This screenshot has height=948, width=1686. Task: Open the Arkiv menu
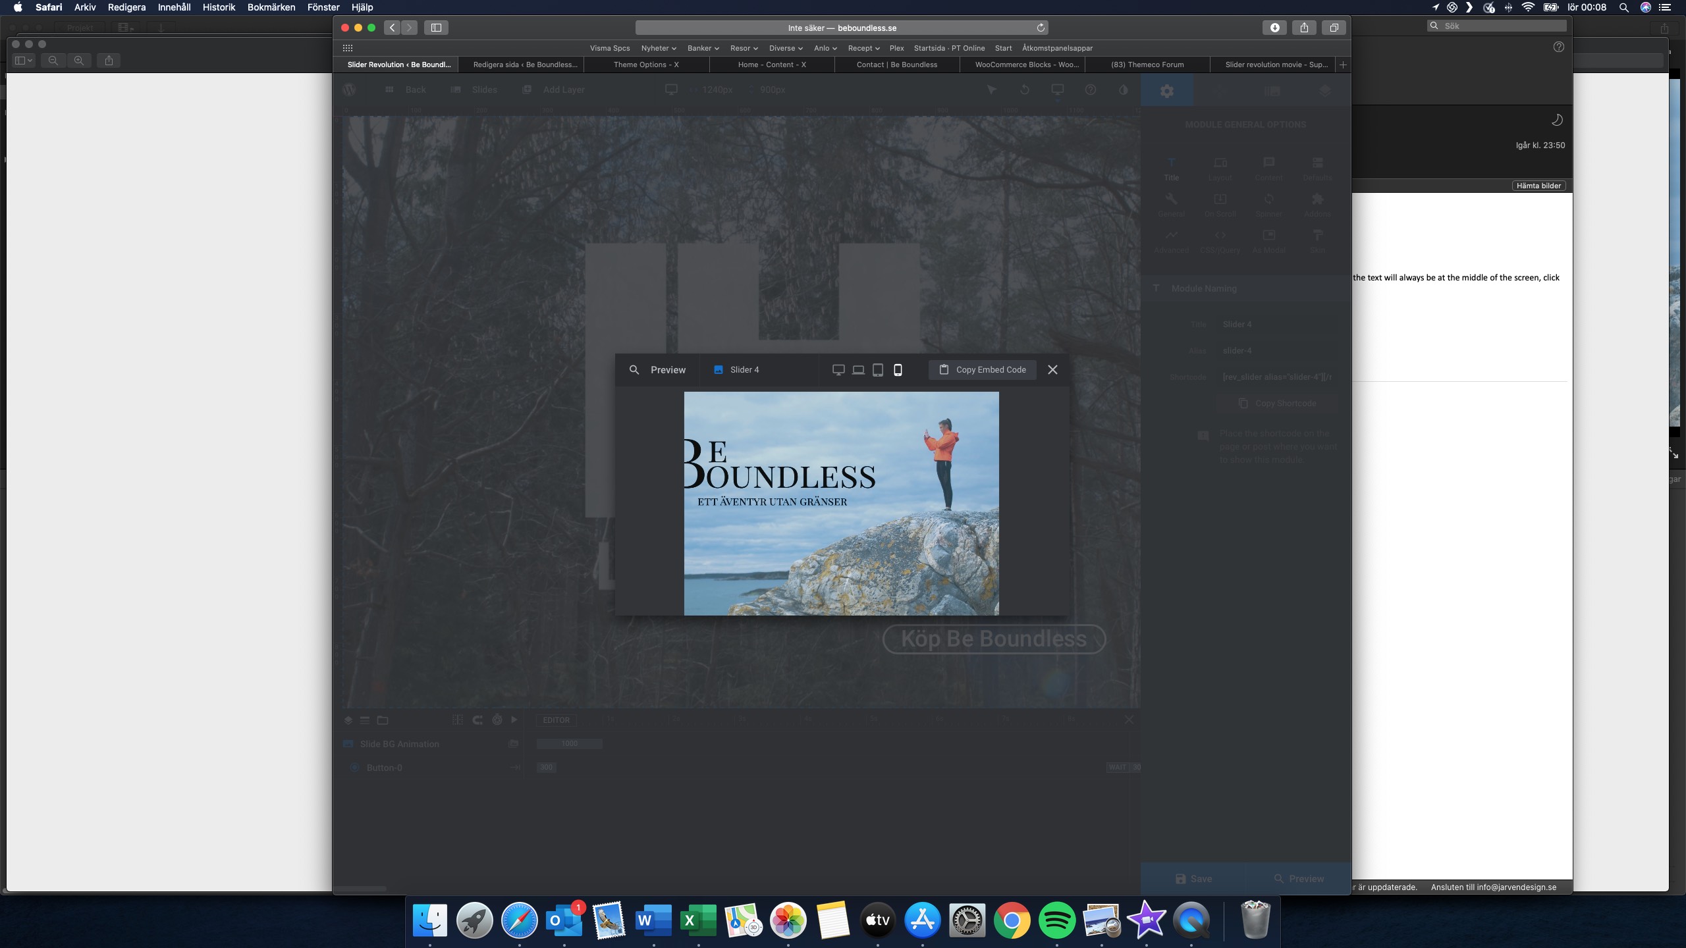(x=85, y=7)
